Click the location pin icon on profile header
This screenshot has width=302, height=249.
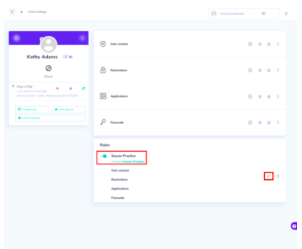pyautogui.click(x=82, y=38)
